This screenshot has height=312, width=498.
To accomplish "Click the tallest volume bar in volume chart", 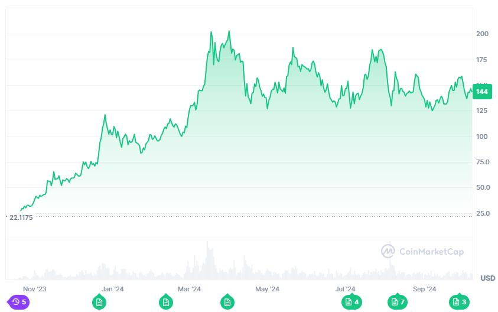I will tap(208, 260).
